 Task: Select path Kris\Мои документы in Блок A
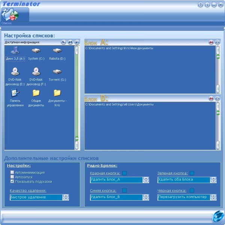(119, 48)
